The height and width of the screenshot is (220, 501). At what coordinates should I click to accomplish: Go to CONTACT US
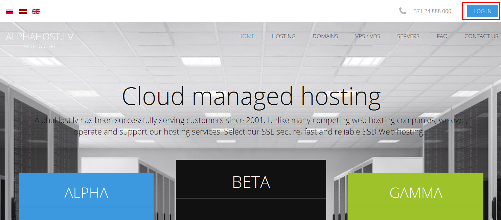[x=481, y=36]
